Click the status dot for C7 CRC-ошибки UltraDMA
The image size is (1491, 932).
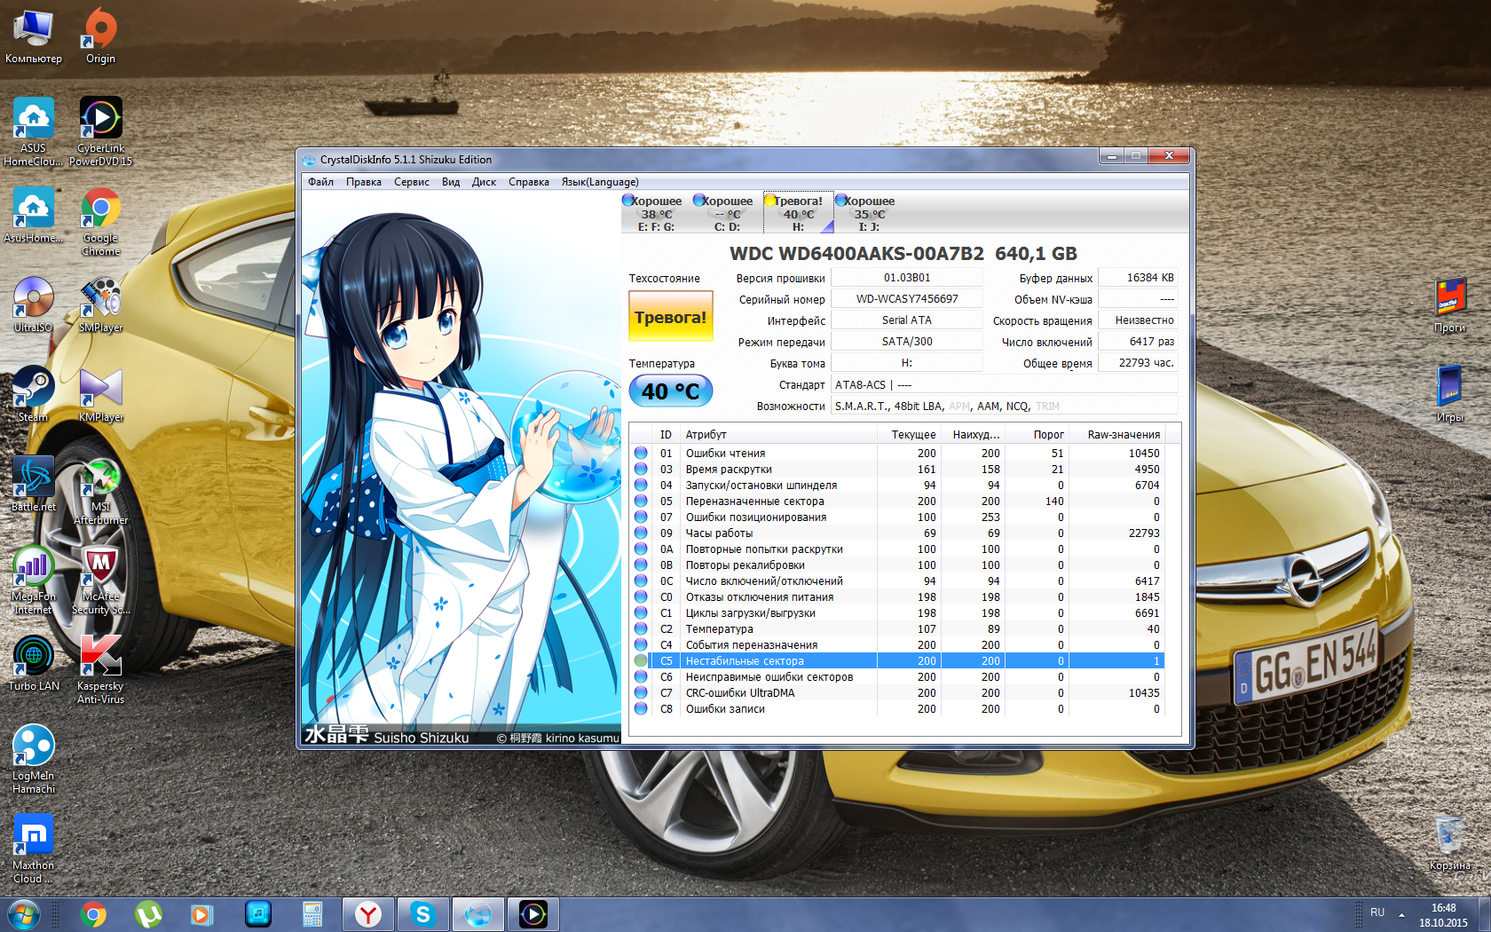point(641,693)
